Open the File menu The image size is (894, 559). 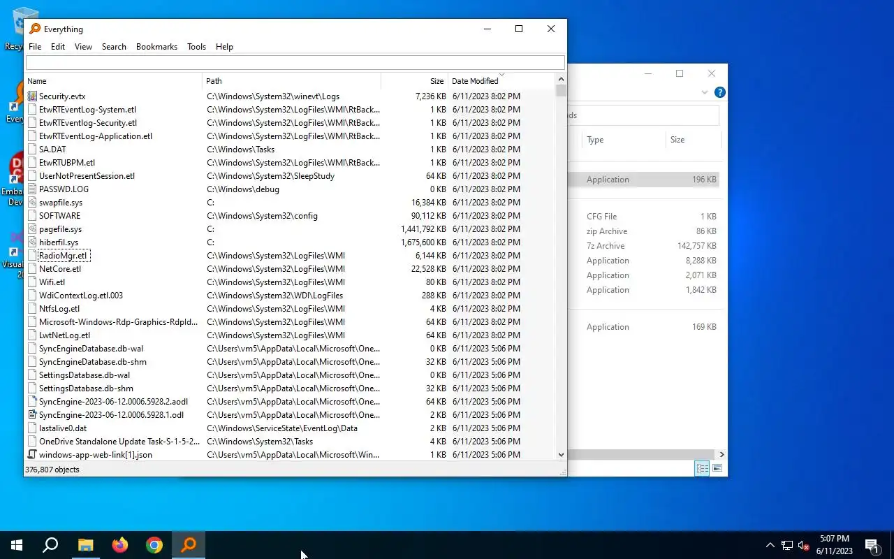(x=35, y=47)
